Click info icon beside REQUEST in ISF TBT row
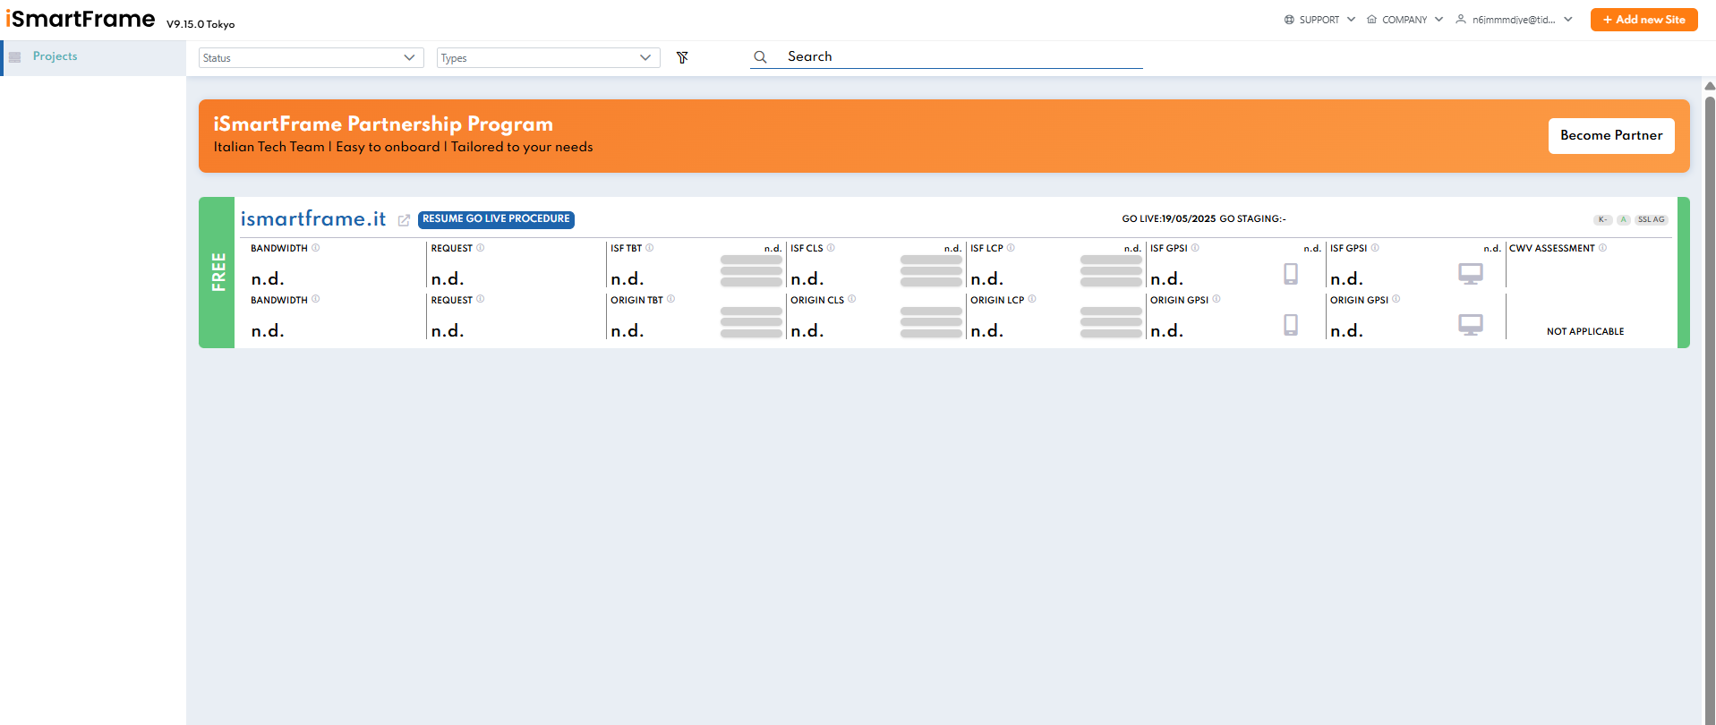The height and width of the screenshot is (725, 1716). tap(481, 248)
